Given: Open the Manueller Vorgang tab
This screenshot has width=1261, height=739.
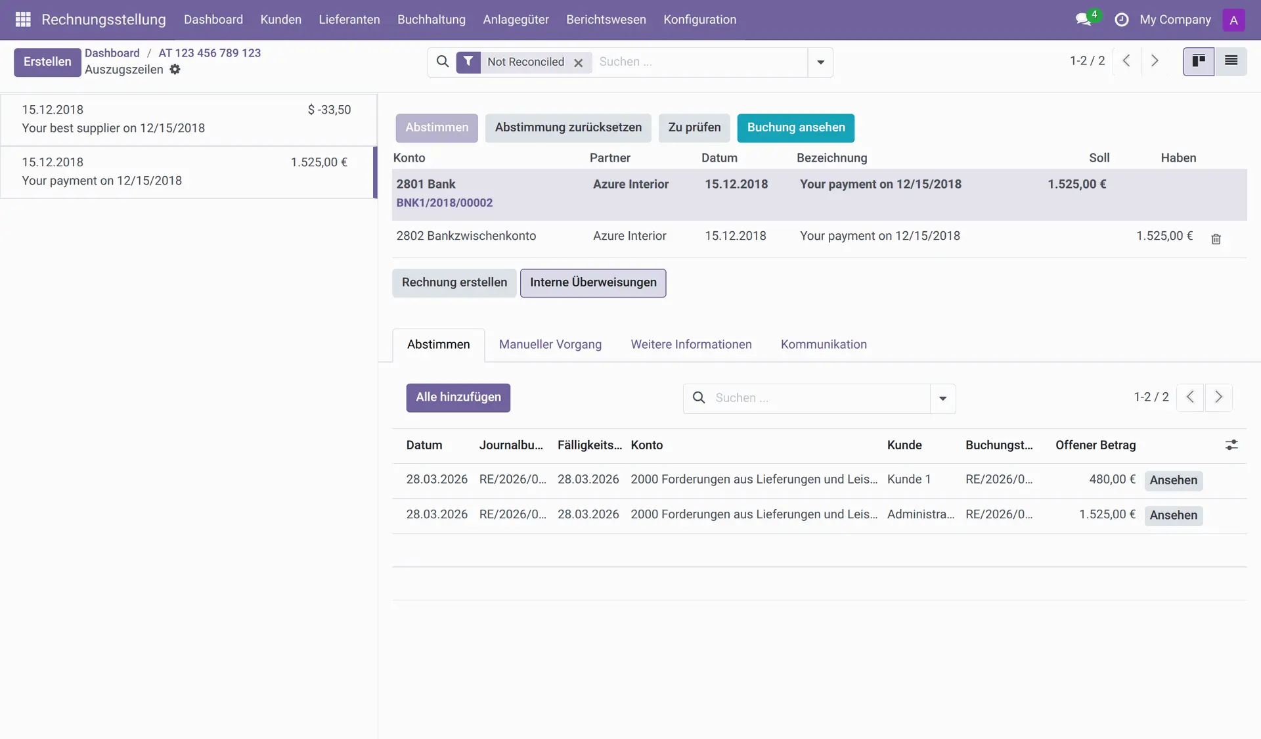Looking at the screenshot, I should click(550, 345).
